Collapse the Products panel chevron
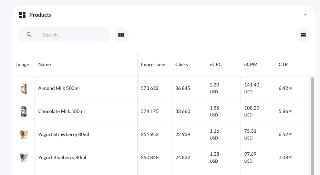The height and width of the screenshot is (175, 320). pos(305,15)
